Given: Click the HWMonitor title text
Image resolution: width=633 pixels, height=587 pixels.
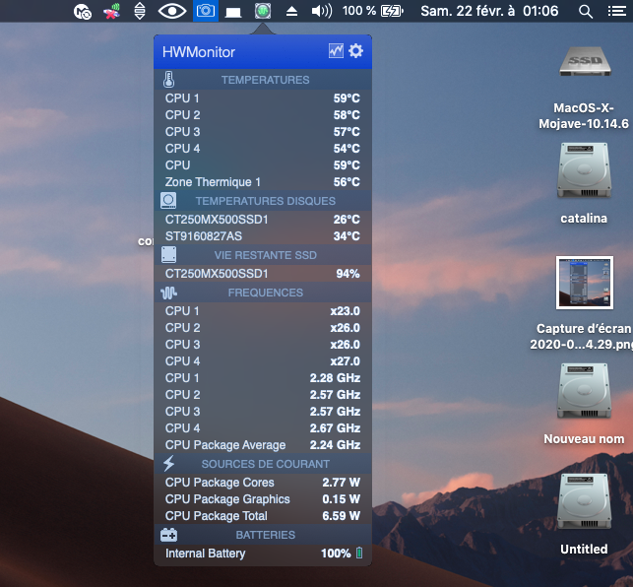Looking at the screenshot, I should click(199, 52).
